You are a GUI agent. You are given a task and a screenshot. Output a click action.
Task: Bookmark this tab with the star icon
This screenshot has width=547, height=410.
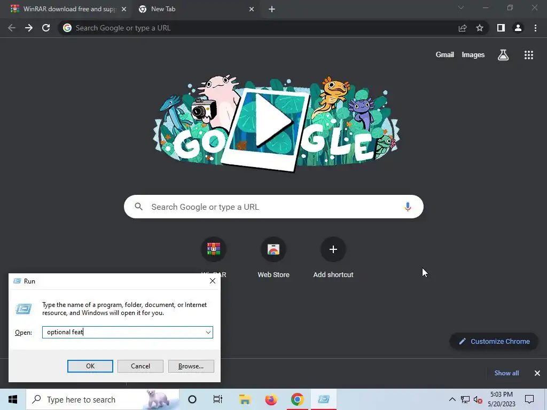480,28
